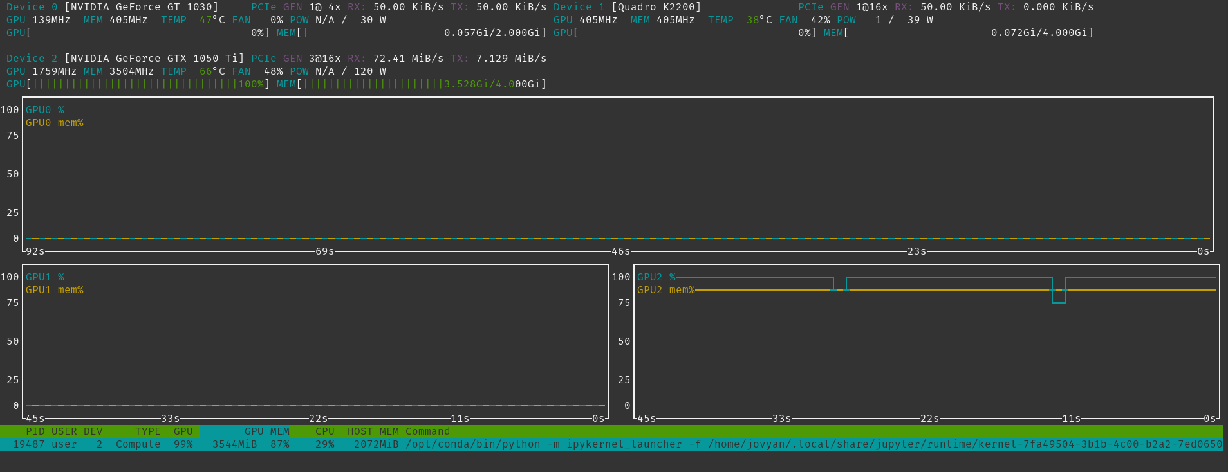Click the TX 7.129 MiB/s reading

tap(499, 59)
